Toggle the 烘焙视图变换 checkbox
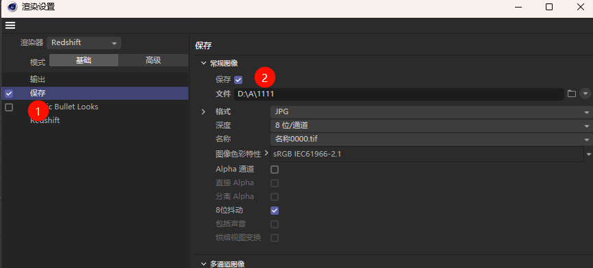This screenshot has height=268, width=593. 275,238
